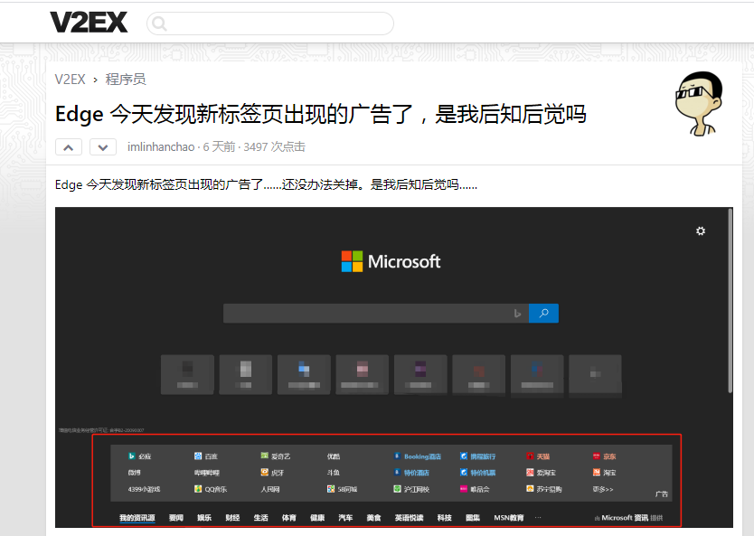Click the Microsoft logo in the new tab page
Viewport: 754px width, 536px height.
coord(391,261)
